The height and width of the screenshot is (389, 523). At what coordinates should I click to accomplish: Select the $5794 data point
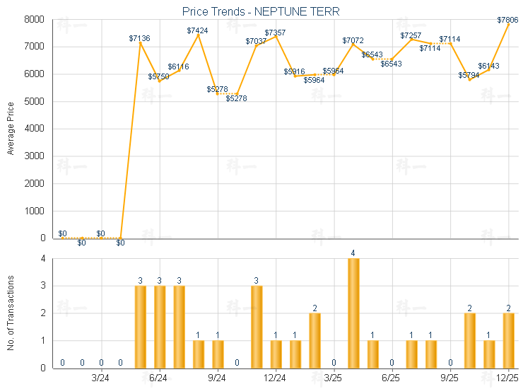click(469, 79)
